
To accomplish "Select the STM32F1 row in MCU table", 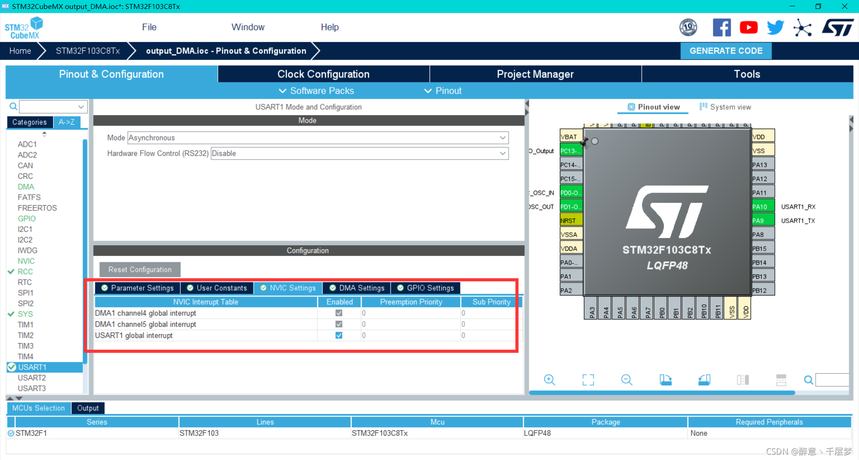I will point(429,433).
